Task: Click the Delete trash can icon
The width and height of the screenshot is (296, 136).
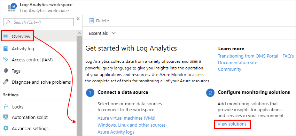Action: point(92,21)
